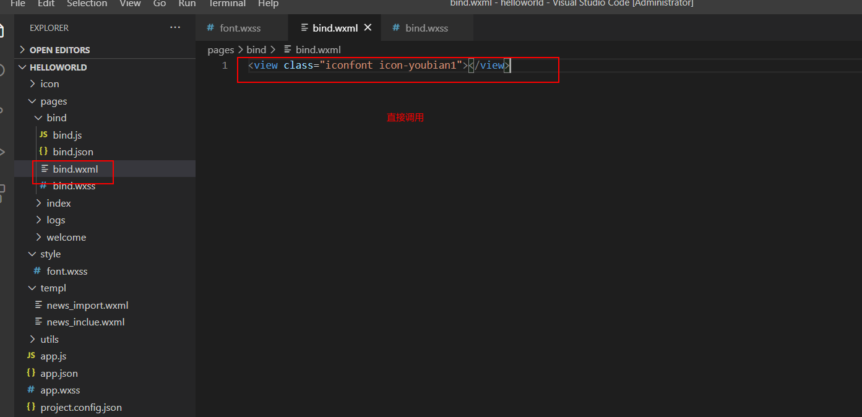Click the bind folder breadcrumb segment

pos(256,50)
